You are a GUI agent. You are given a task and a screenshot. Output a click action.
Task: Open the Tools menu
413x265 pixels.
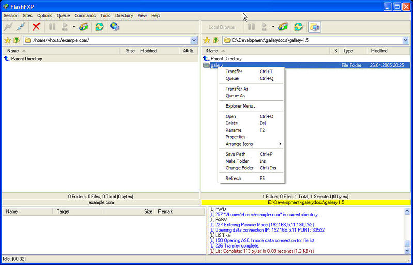coord(105,16)
